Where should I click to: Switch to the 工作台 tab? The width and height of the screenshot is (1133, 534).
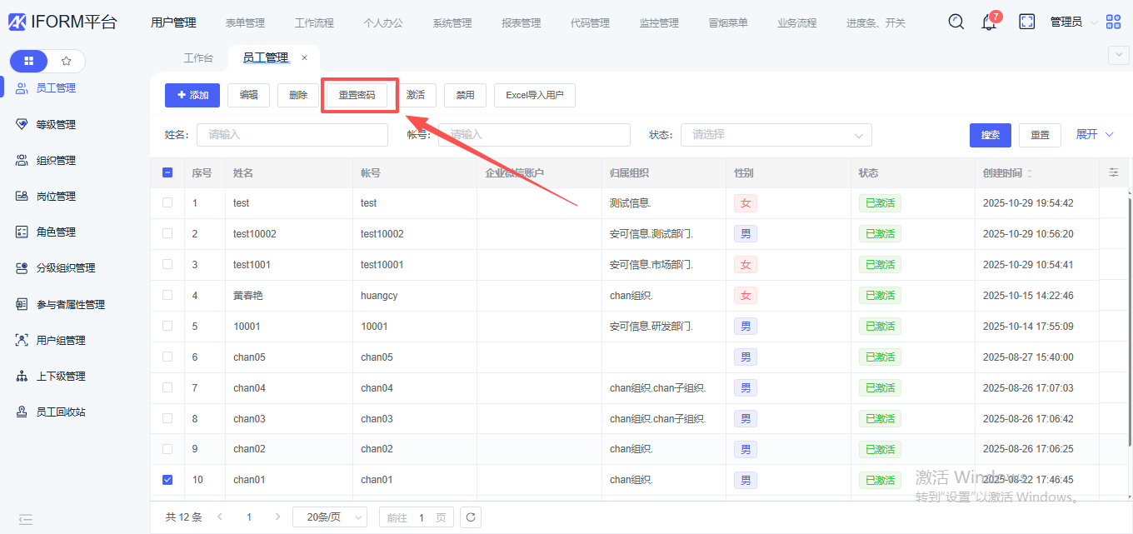click(x=198, y=58)
